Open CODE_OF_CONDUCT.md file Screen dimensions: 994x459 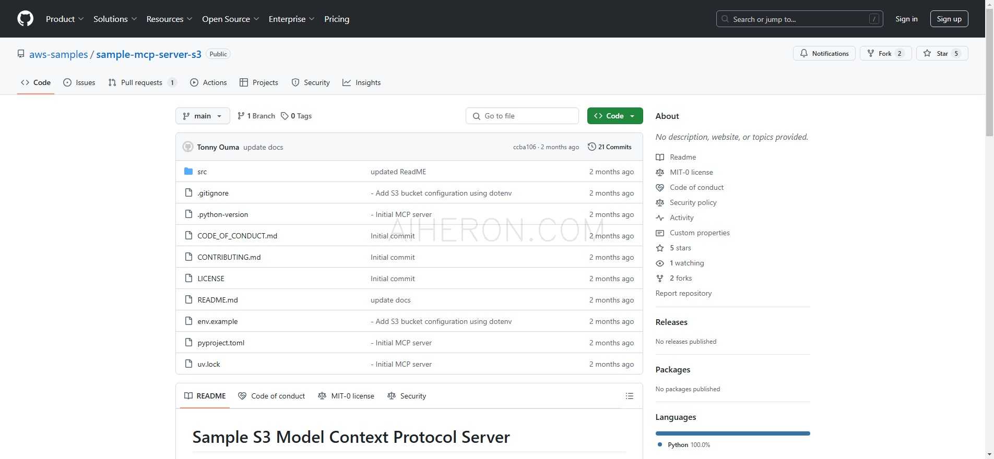[238, 236]
